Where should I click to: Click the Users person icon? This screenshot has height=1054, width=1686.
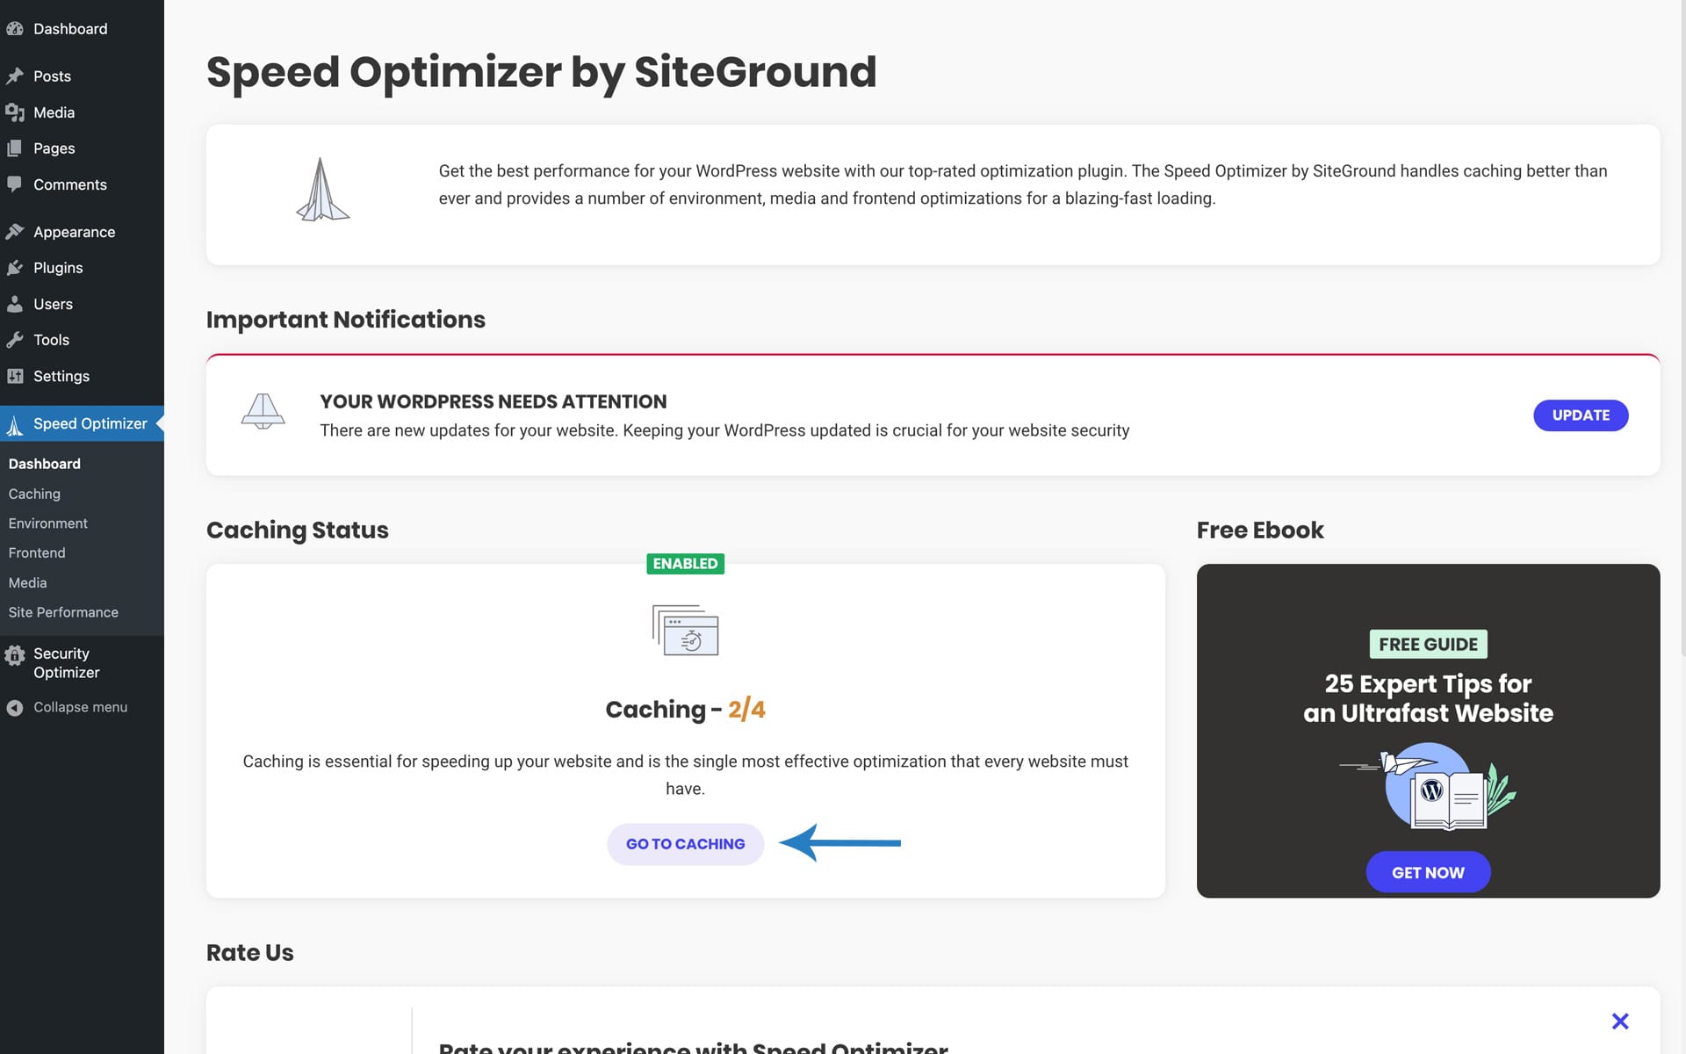tap(14, 304)
